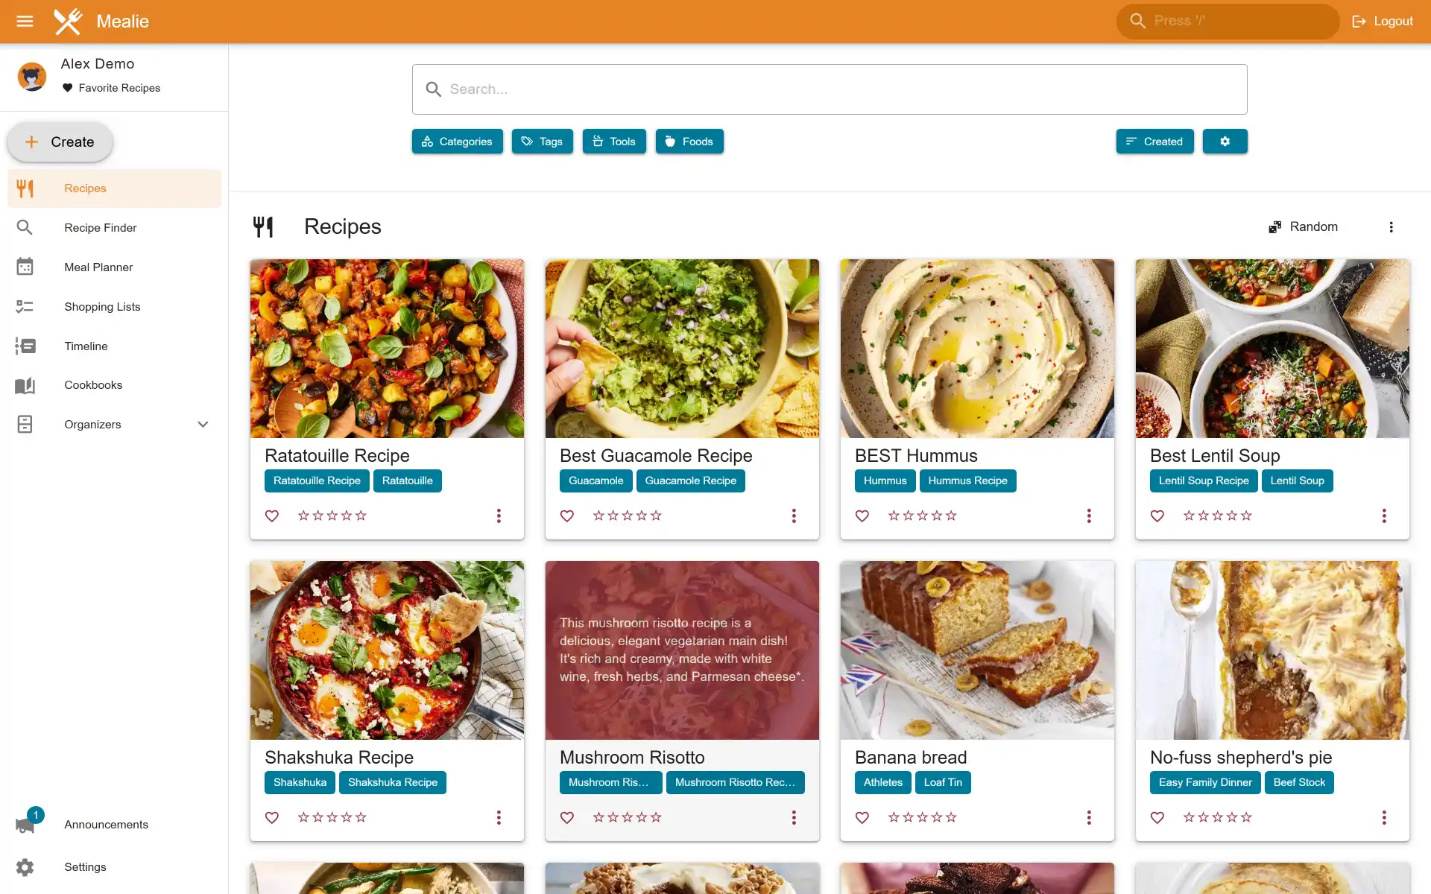Favorite the Mushroom Risotto heart

(567, 817)
